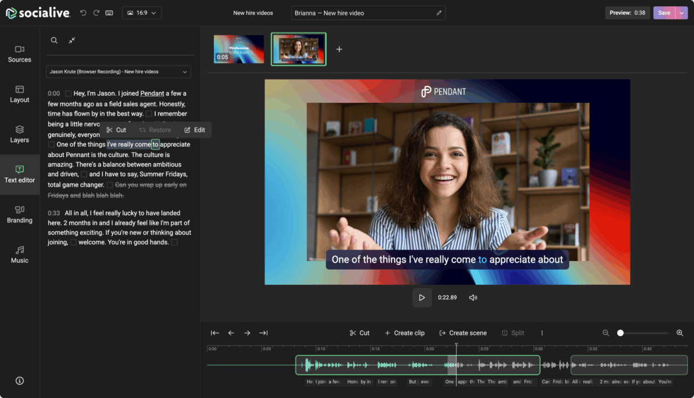This screenshot has width=694, height=398.
Task: Click the collapse arrows icon in transcript panel
Action: (x=72, y=40)
